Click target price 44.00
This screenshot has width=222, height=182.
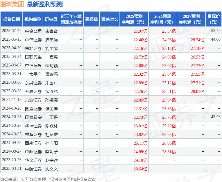coord(216,39)
